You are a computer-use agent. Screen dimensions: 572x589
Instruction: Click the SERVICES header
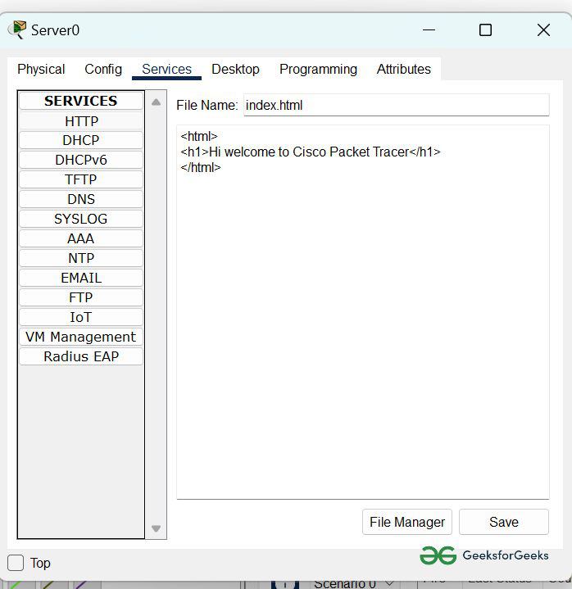(x=81, y=101)
